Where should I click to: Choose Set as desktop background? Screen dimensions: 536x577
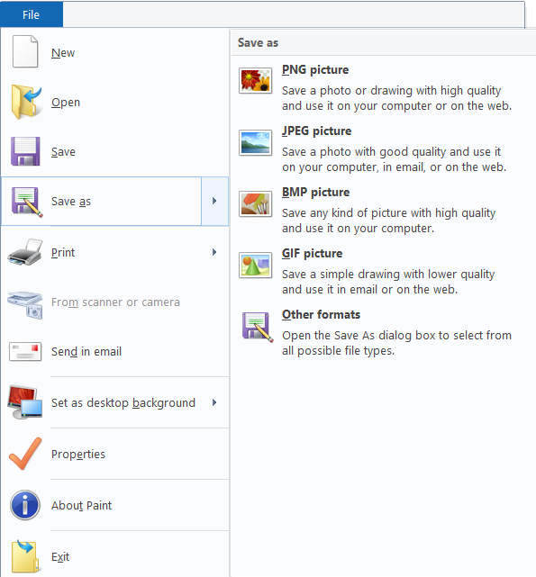[114, 402]
